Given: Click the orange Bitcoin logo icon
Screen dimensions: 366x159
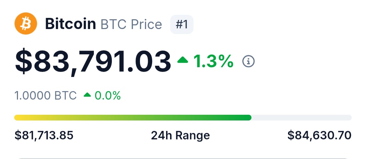Looking at the screenshot, I should [x=25, y=23].
